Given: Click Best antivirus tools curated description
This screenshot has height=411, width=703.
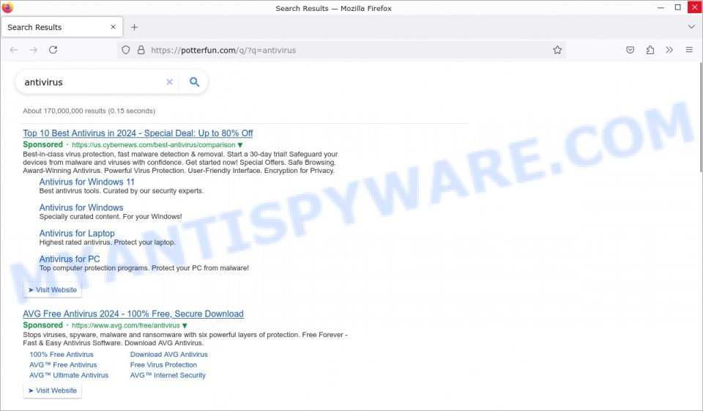Looking at the screenshot, I should [121, 190].
